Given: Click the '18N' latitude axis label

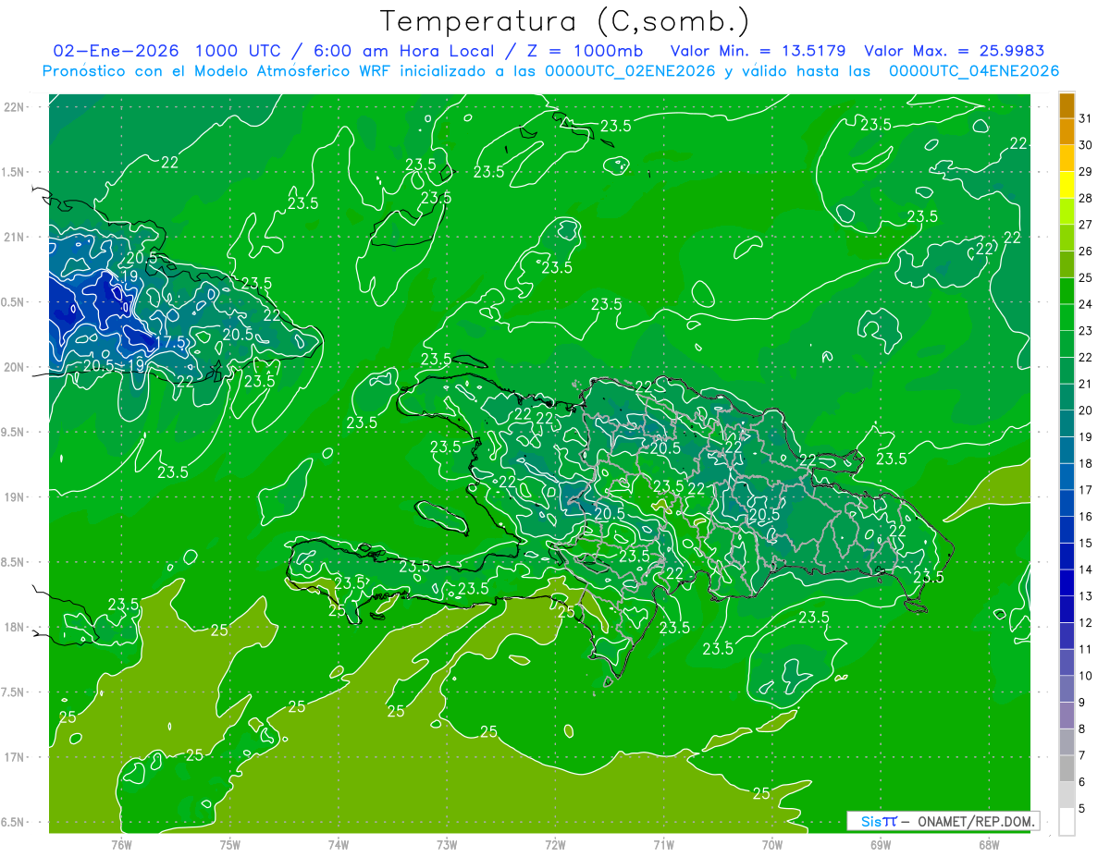Looking at the screenshot, I should (x=14, y=628).
